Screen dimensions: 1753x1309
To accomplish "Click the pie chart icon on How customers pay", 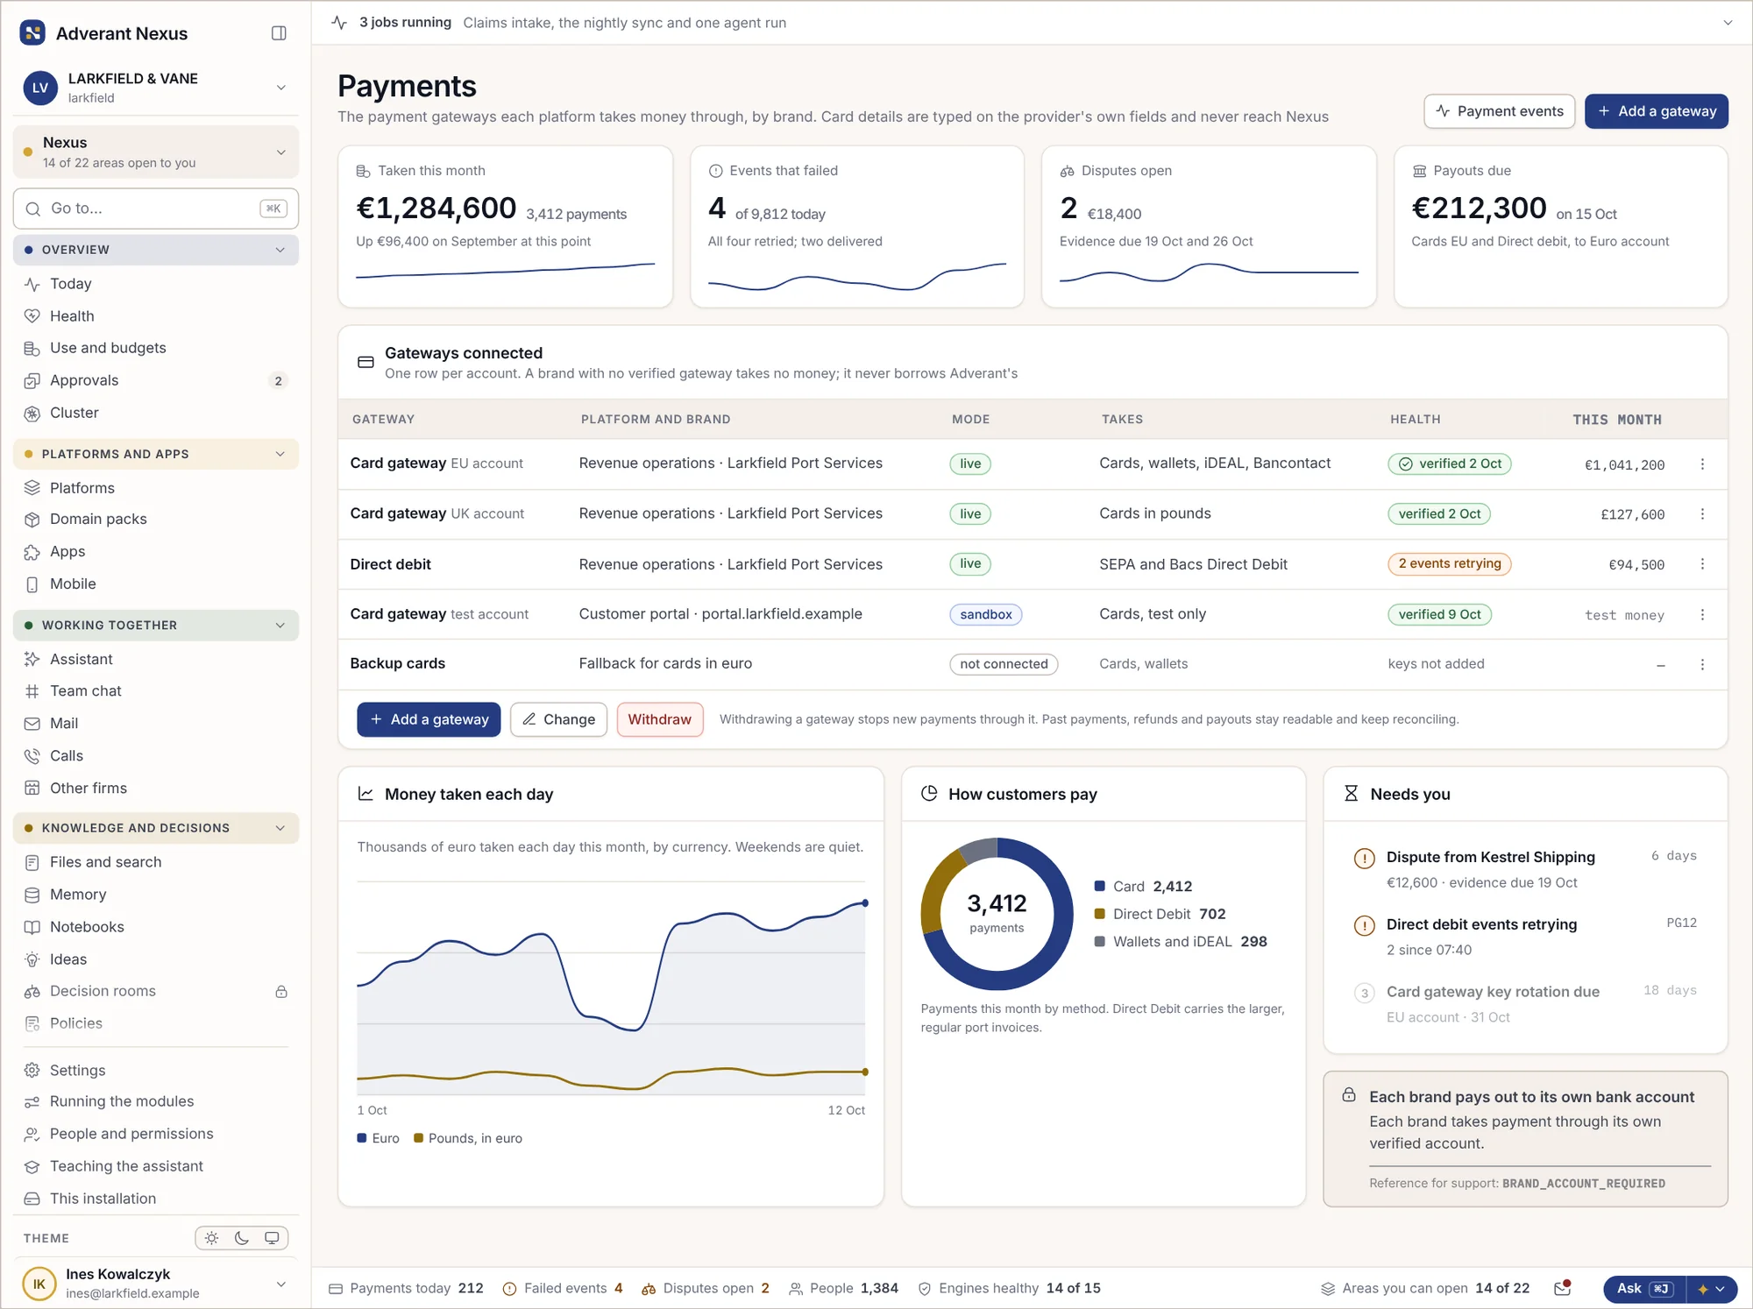I will pyautogui.click(x=929, y=794).
